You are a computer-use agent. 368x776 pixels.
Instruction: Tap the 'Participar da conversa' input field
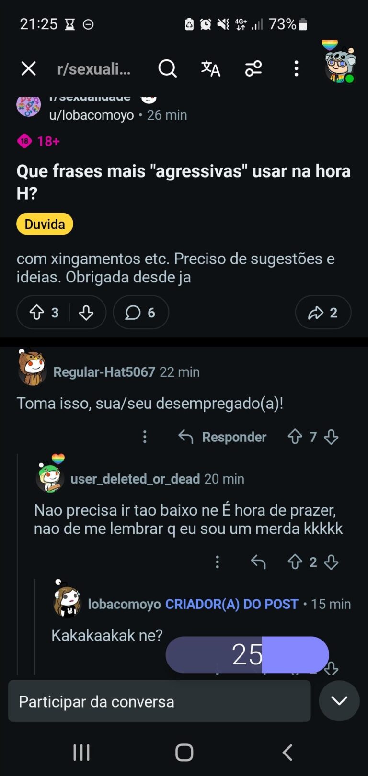point(159,701)
